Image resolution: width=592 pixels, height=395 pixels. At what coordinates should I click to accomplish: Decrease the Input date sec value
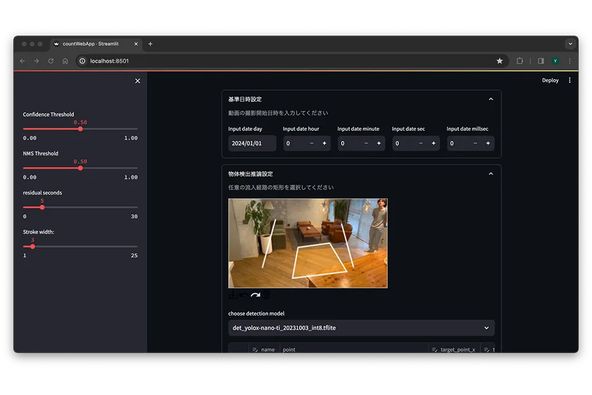pyautogui.click(x=421, y=143)
